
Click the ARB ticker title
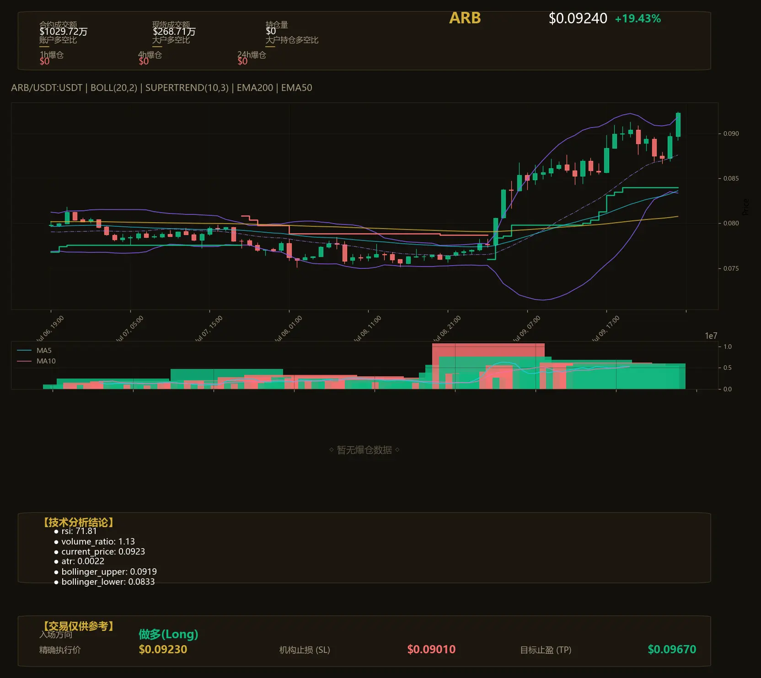tap(465, 18)
